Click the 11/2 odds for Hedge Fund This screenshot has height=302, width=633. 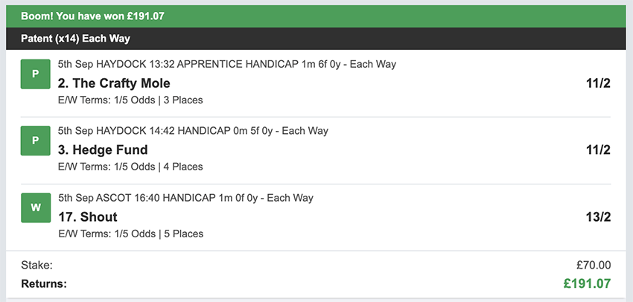pos(598,150)
